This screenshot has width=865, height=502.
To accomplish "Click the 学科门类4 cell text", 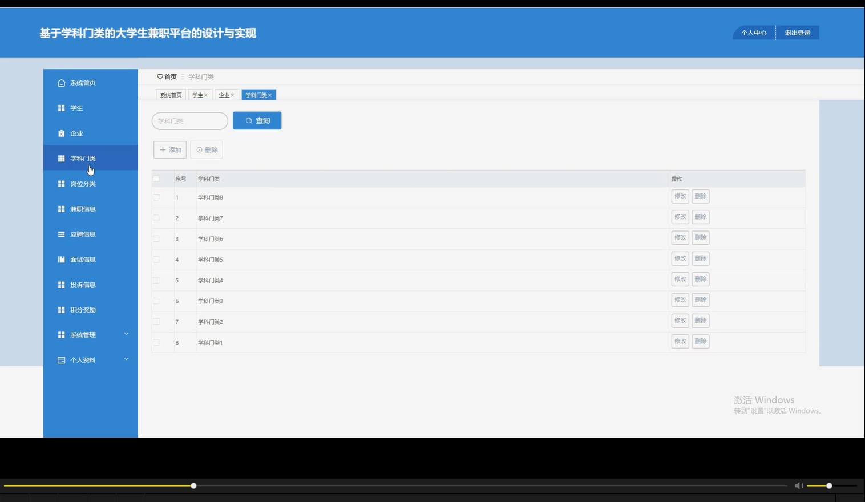I will [211, 280].
